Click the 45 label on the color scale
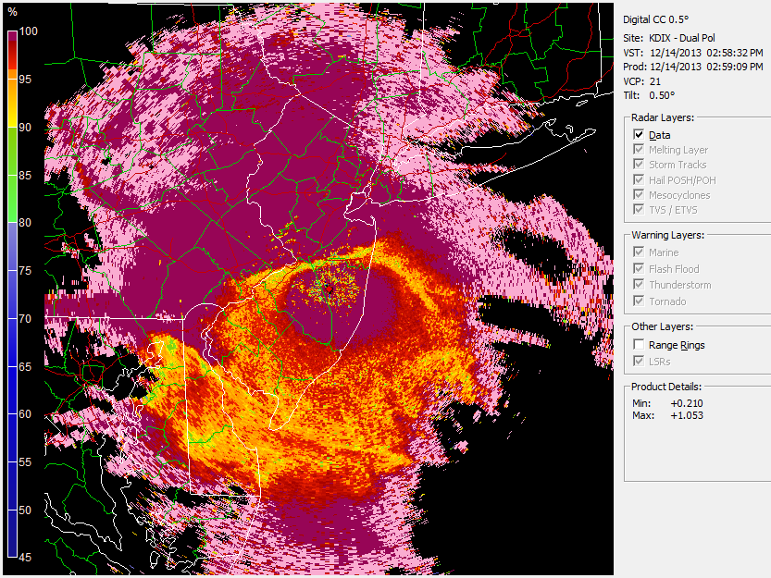The height and width of the screenshot is (578, 771). pyautogui.click(x=25, y=558)
